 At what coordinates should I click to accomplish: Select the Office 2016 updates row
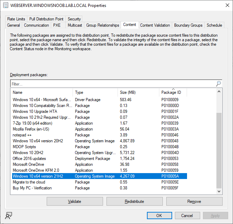point(100,159)
